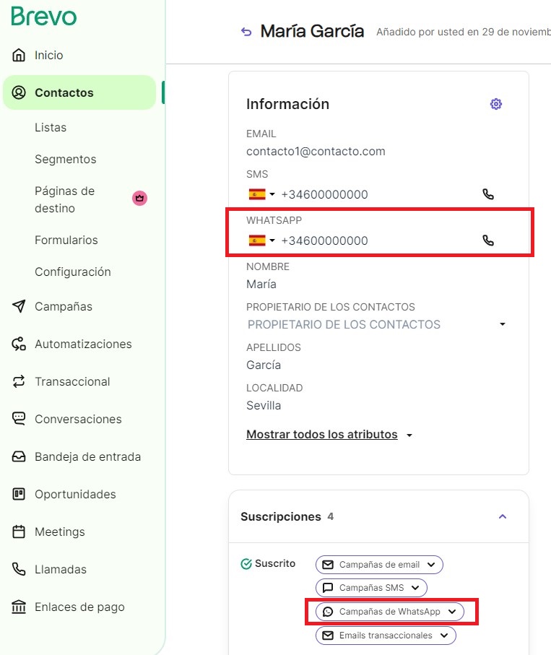Expand Emails transaccionales chevron

point(444,636)
